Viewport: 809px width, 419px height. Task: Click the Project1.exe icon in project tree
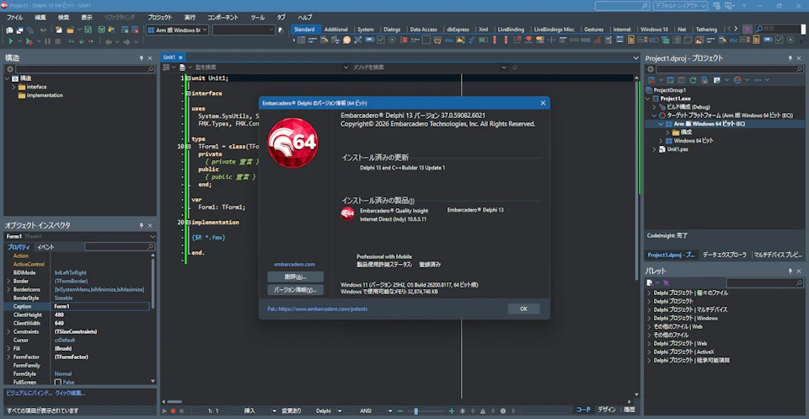pos(656,98)
